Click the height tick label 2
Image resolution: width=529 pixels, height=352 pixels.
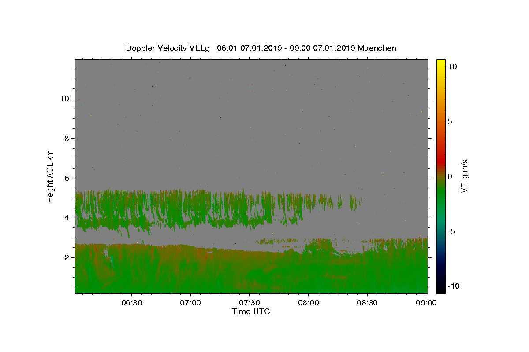click(x=67, y=257)
